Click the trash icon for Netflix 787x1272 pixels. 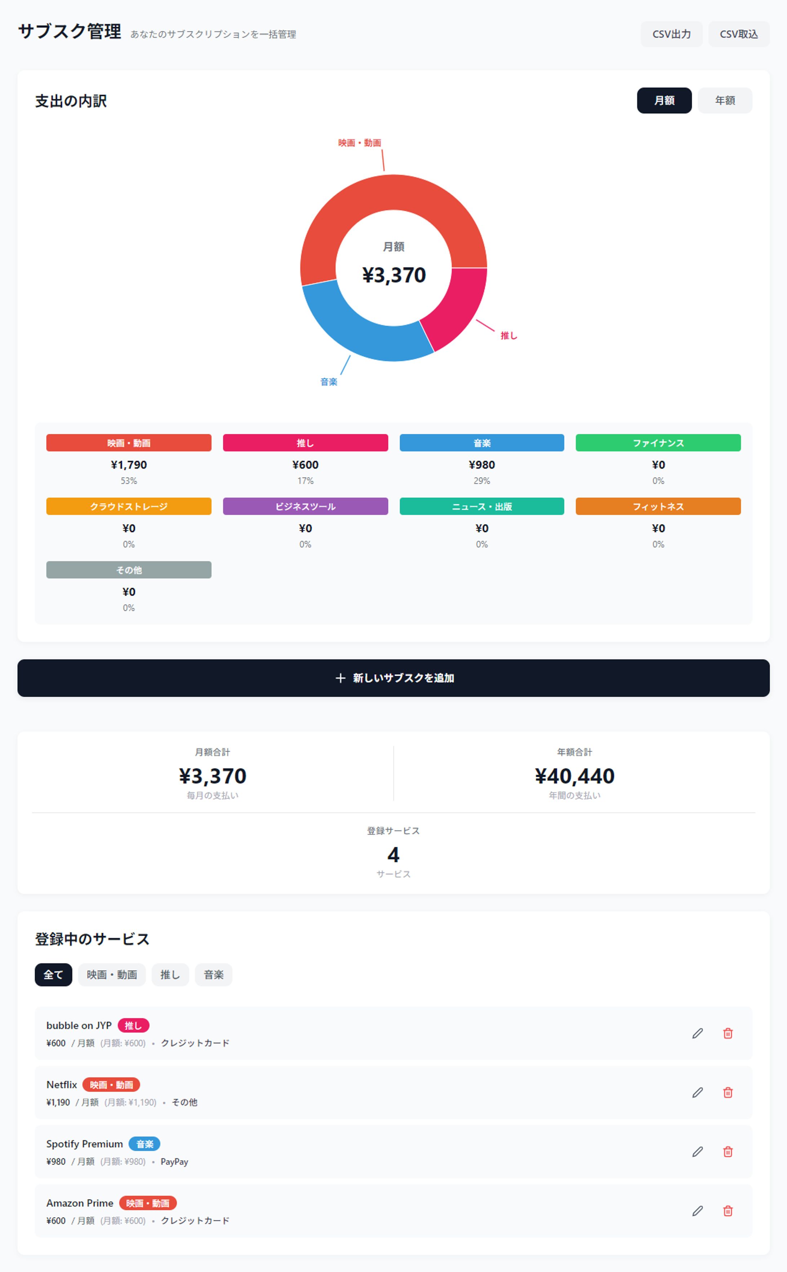(728, 1092)
